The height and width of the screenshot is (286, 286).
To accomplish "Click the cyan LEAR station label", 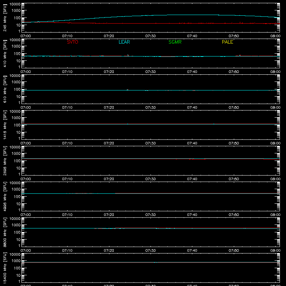I will (x=124, y=42).
